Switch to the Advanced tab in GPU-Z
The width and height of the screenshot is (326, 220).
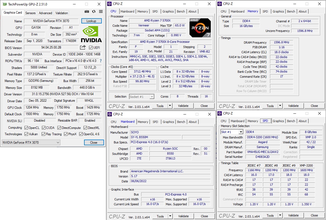(x=45, y=13)
